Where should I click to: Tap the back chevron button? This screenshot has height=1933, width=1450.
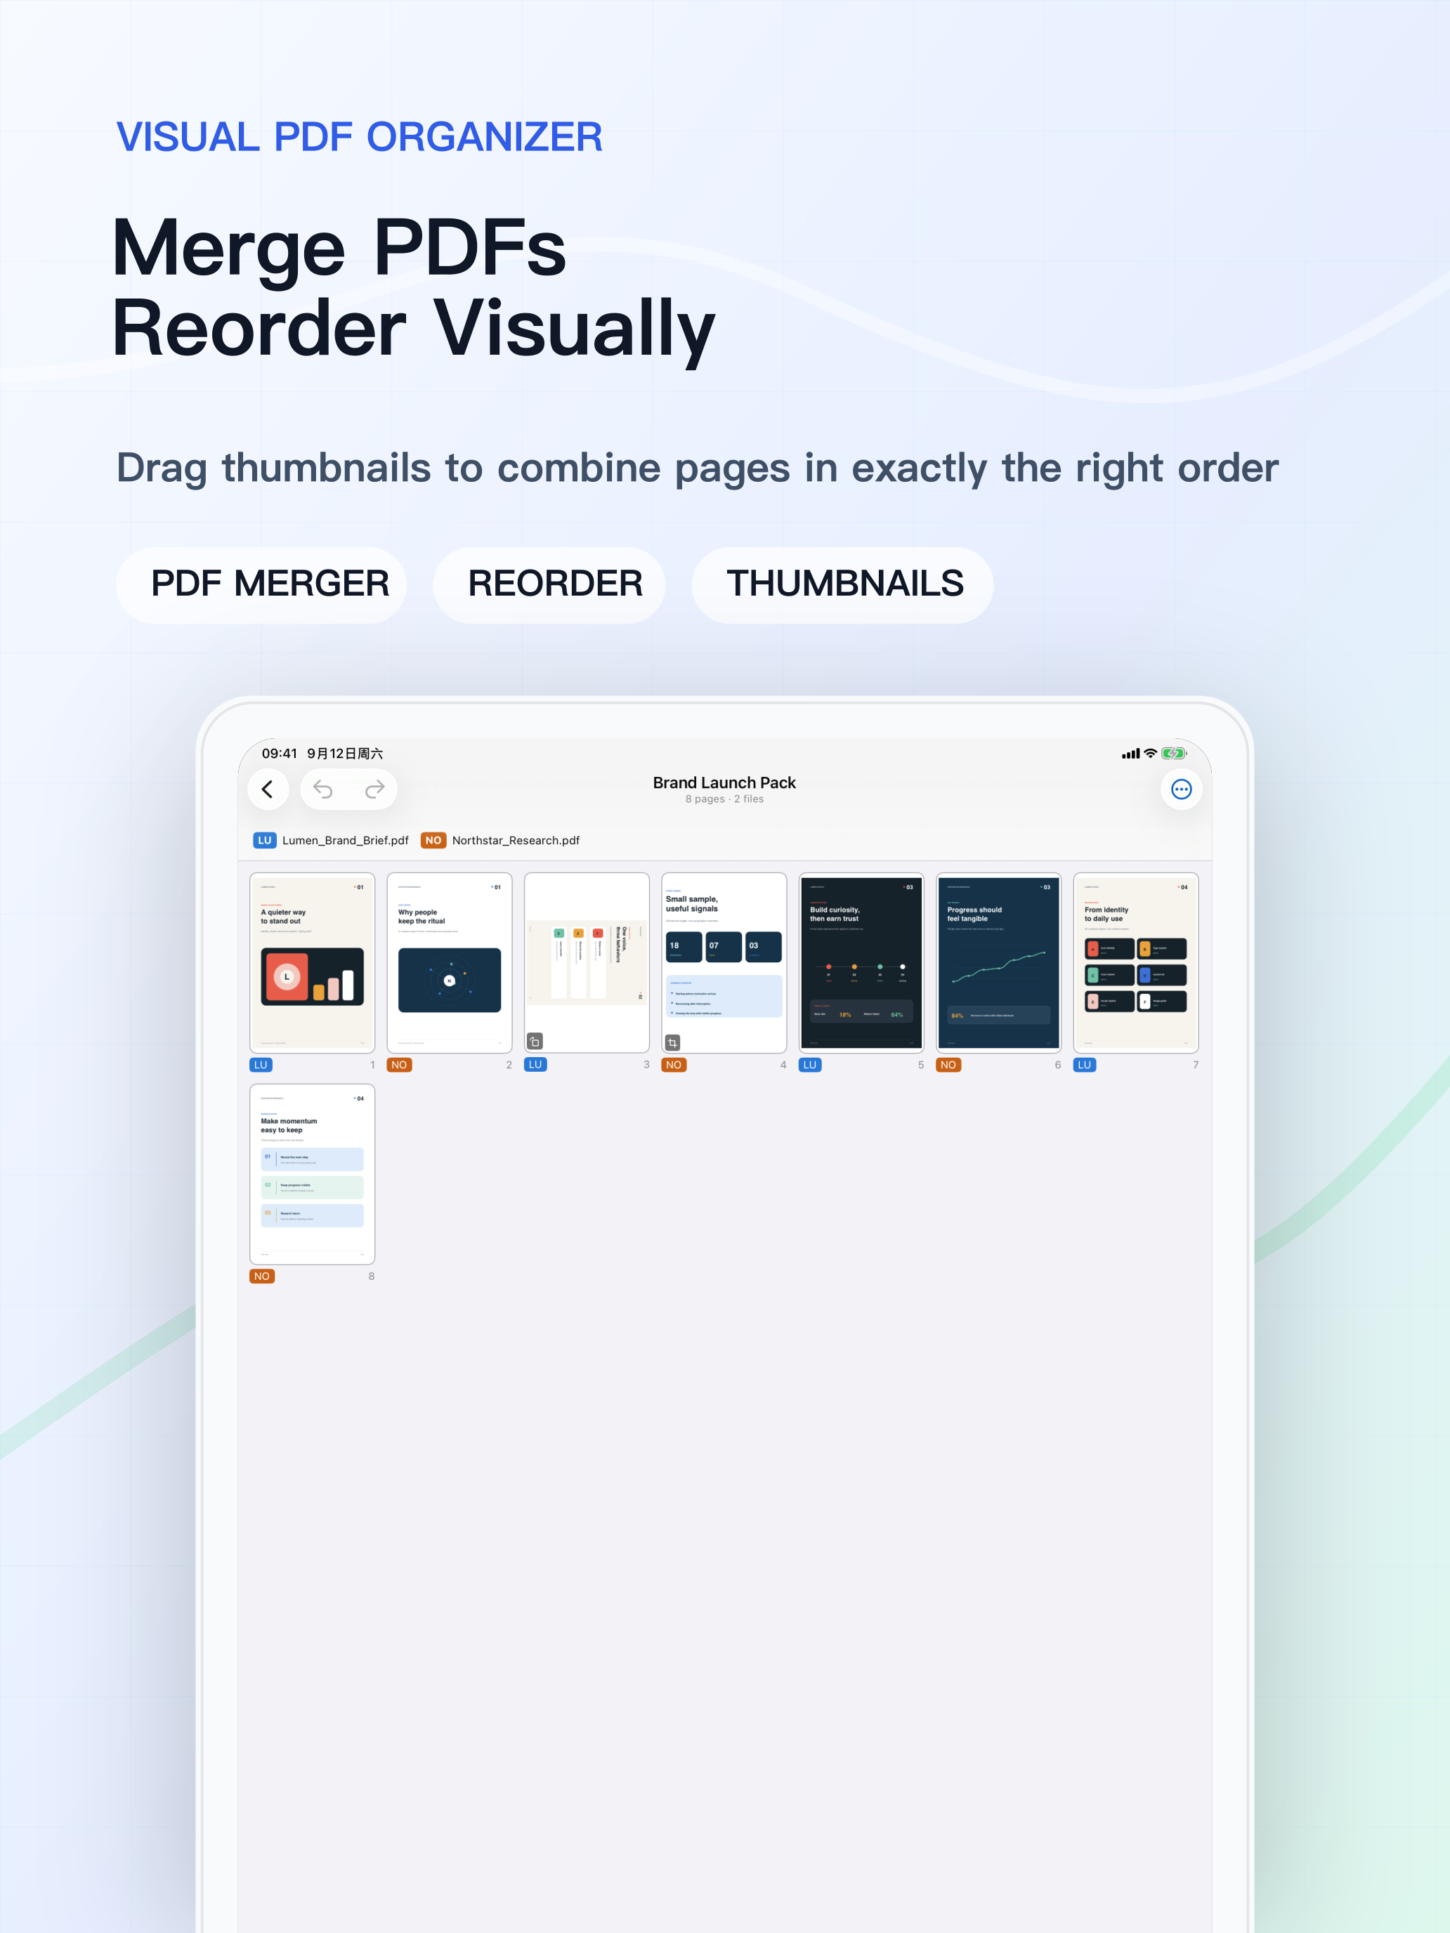click(x=268, y=789)
